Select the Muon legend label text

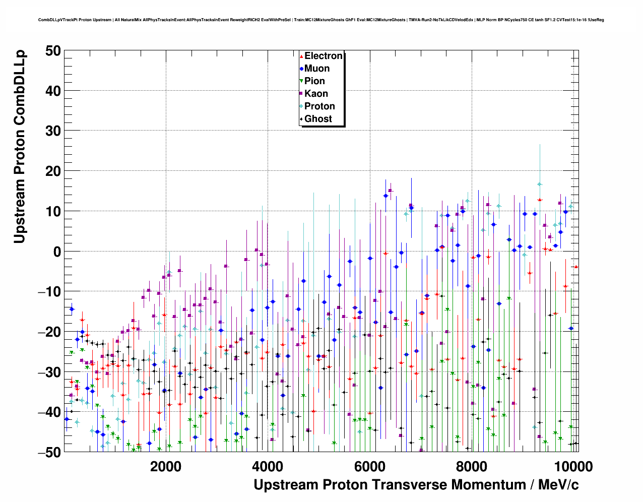tap(317, 69)
